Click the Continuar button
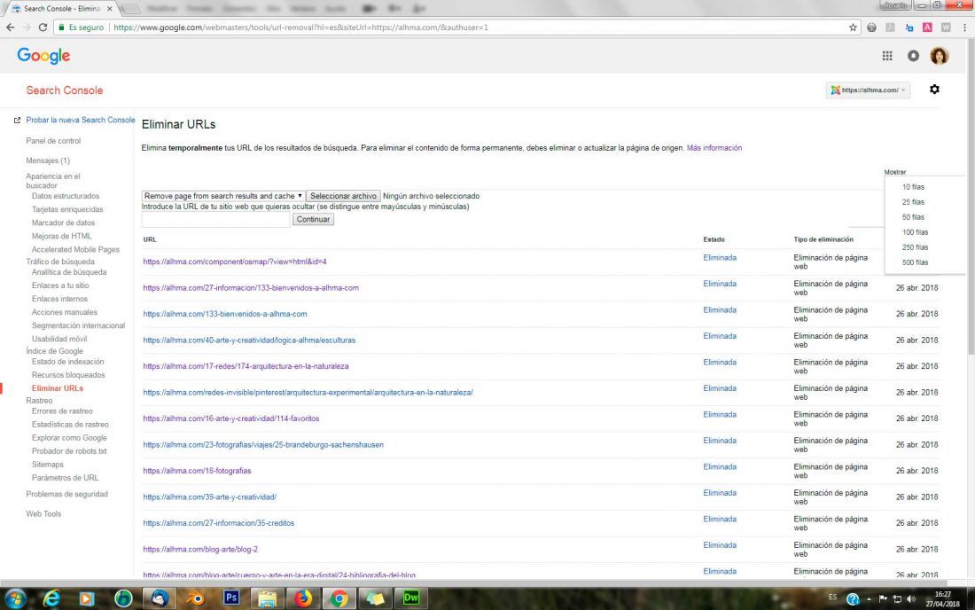This screenshot has width=975, height=610. 313,219
